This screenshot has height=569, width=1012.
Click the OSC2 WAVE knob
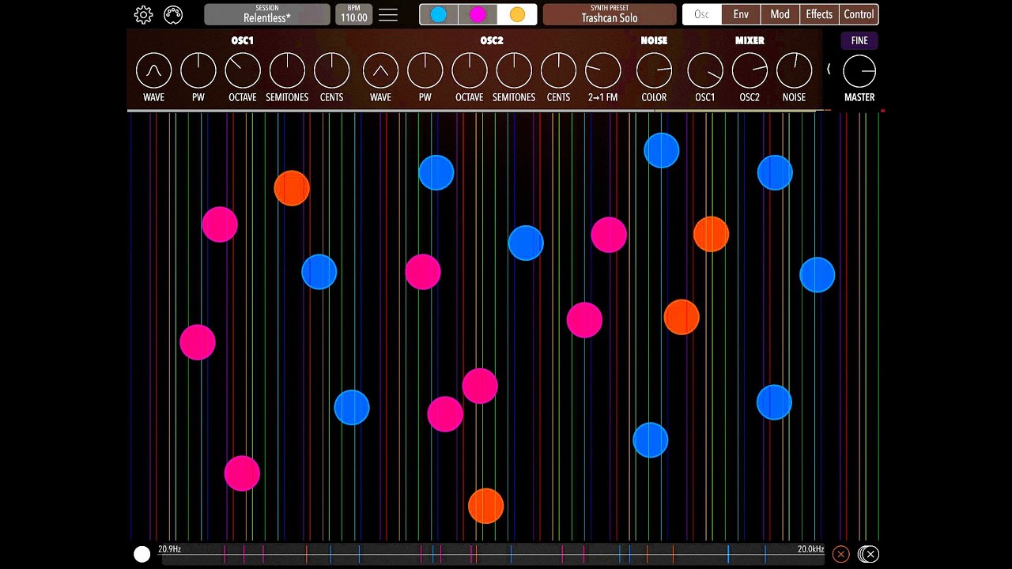tap(380, 71)
